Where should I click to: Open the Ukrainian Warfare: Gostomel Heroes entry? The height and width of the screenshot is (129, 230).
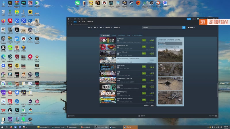point(127,60)
